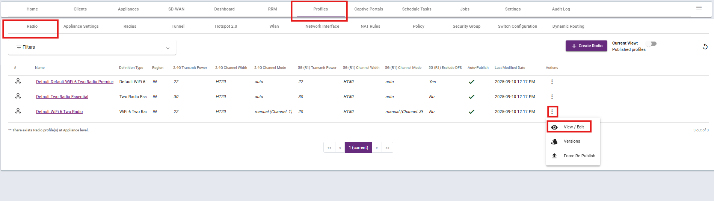Go to next page in pagination

coord(377,147)
